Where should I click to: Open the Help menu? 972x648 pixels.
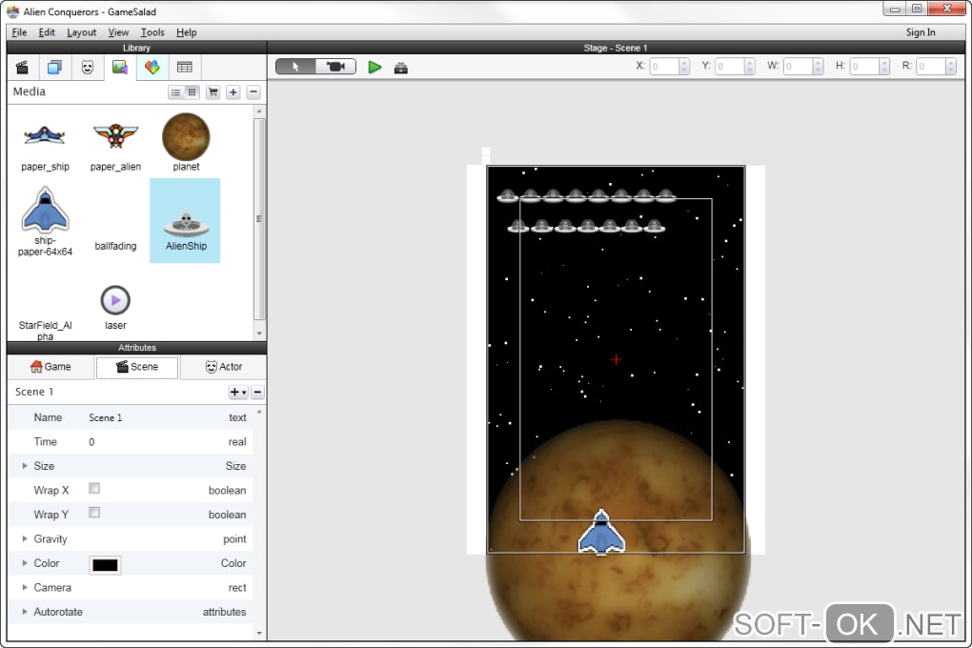[186, 32]
